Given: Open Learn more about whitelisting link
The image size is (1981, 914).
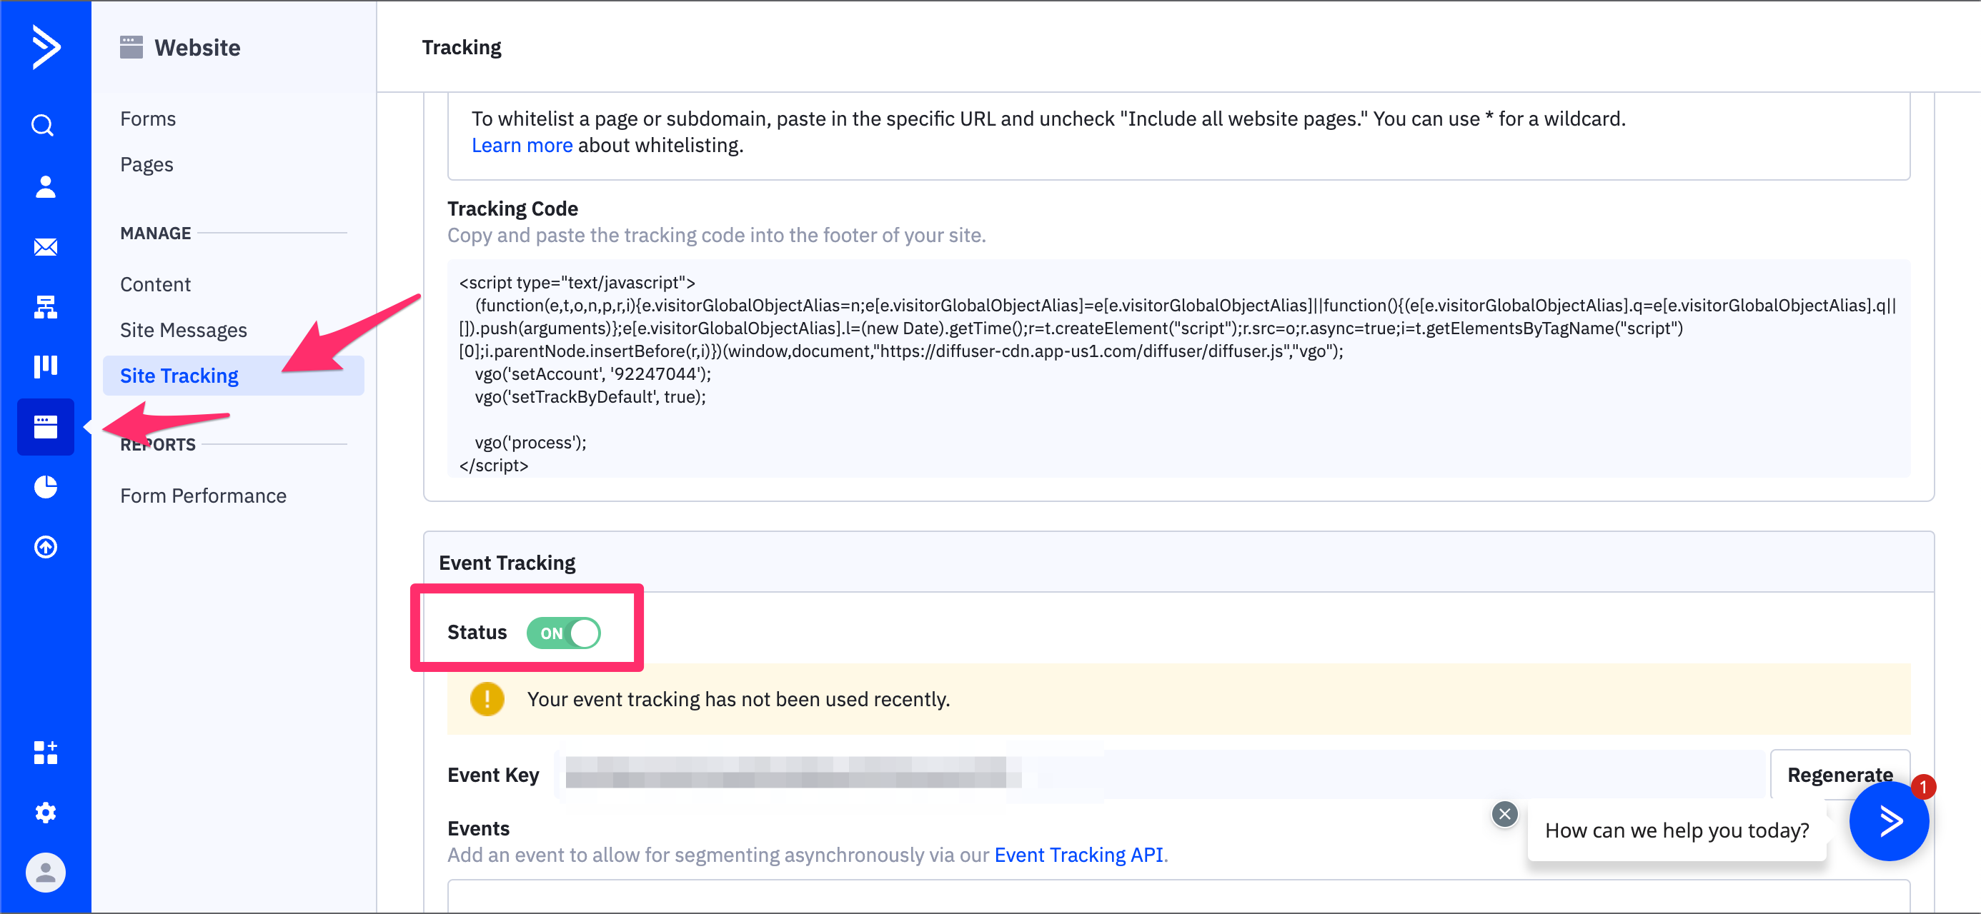Looking at the screenshot, I should point(522,145).
